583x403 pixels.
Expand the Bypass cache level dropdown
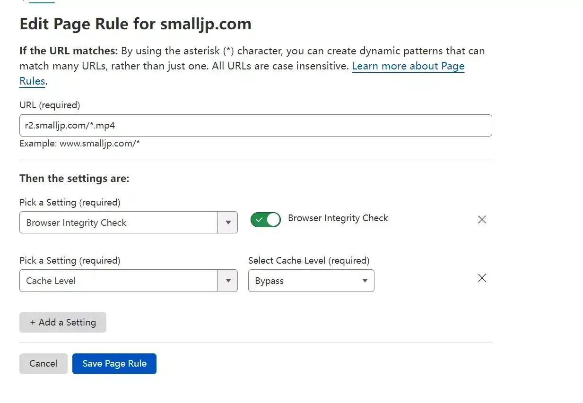311,281
